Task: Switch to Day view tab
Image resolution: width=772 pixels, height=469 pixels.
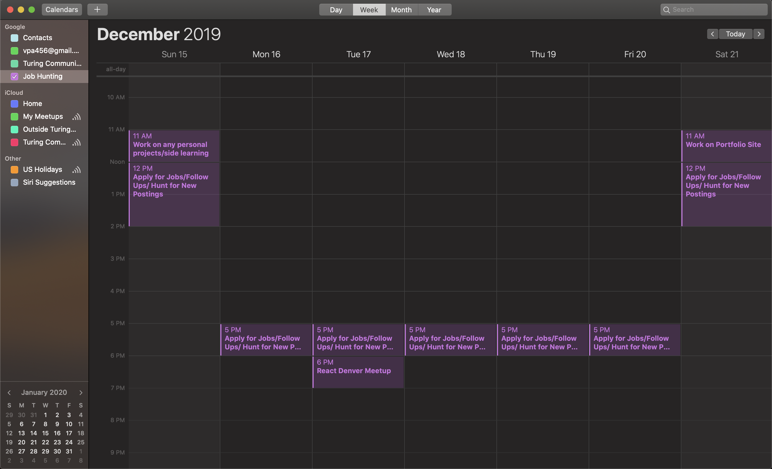Action: pyautogui.click(x=336, y=10)
